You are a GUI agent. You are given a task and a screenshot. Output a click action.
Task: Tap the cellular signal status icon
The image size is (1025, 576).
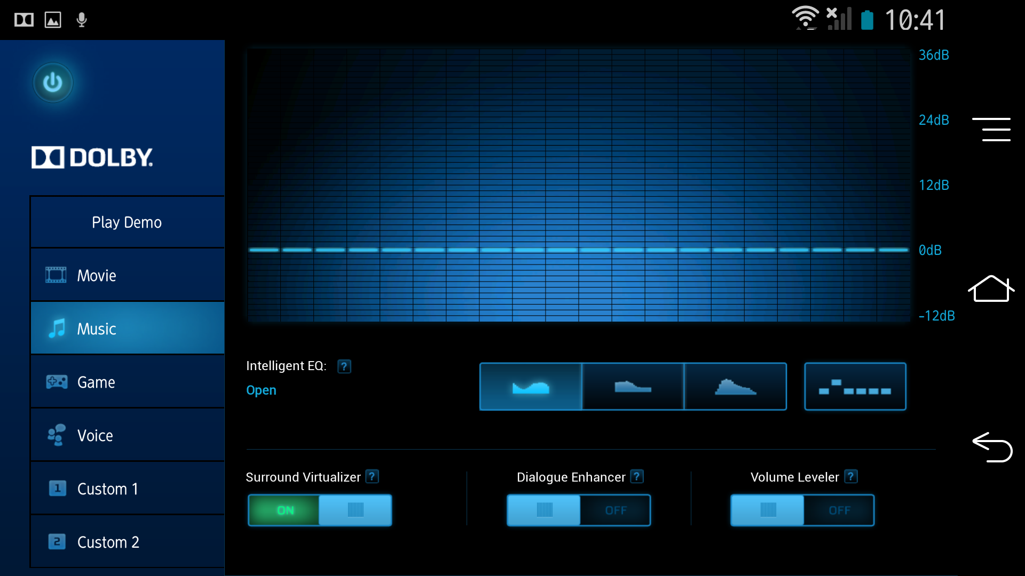[x=839, y=19]
